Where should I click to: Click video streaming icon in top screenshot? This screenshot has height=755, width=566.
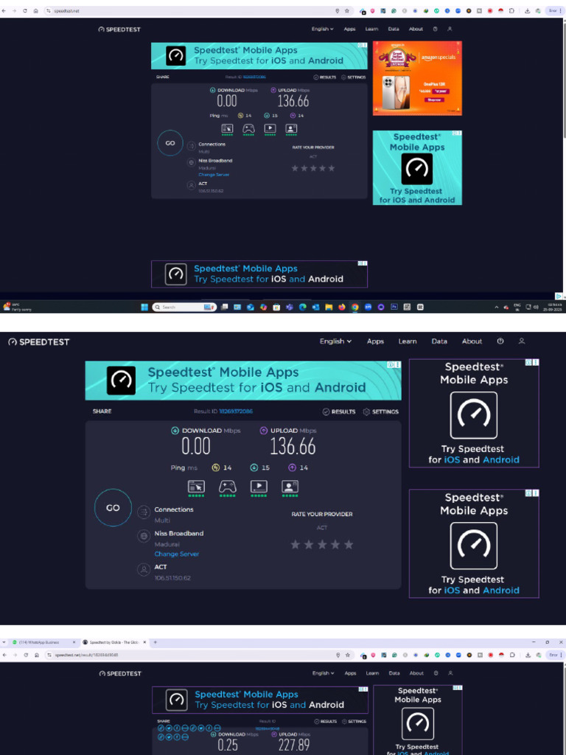[x=270, y=128]
